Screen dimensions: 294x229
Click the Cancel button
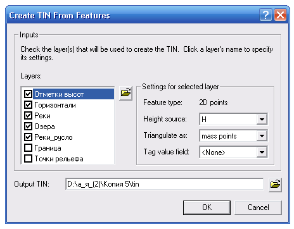point(259,207)
